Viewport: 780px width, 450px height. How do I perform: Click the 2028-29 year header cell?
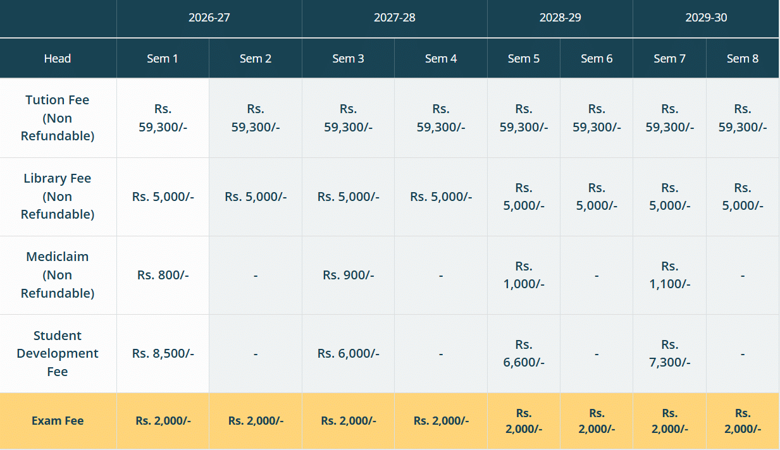(x=560, y=18)
